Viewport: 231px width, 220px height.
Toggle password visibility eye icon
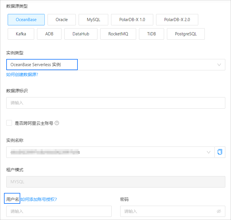tap(219, 211)
